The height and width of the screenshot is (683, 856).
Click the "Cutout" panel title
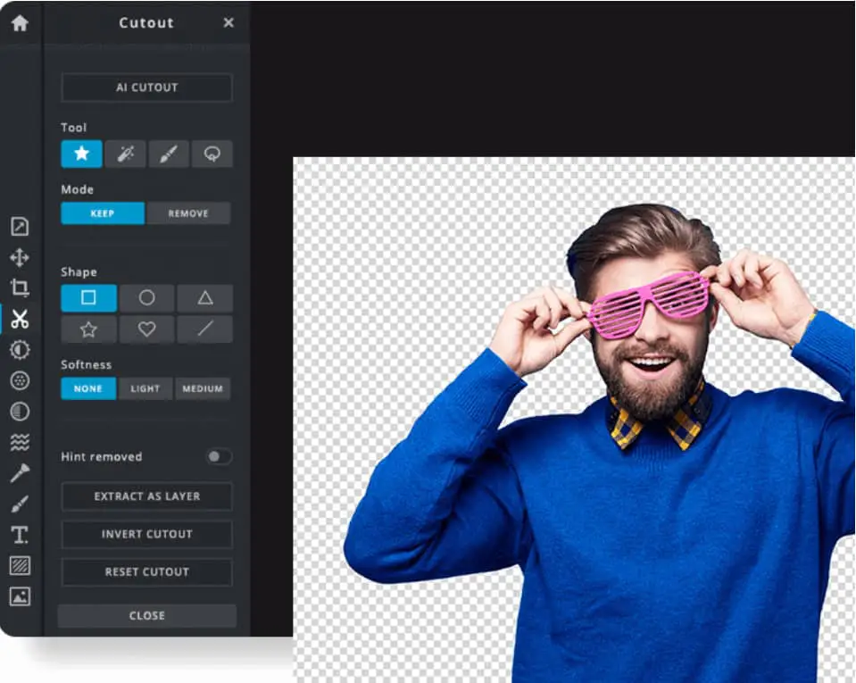click(x=146, y=23)
